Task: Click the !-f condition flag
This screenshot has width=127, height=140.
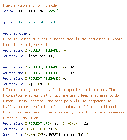Action: (x=65, y=50)
